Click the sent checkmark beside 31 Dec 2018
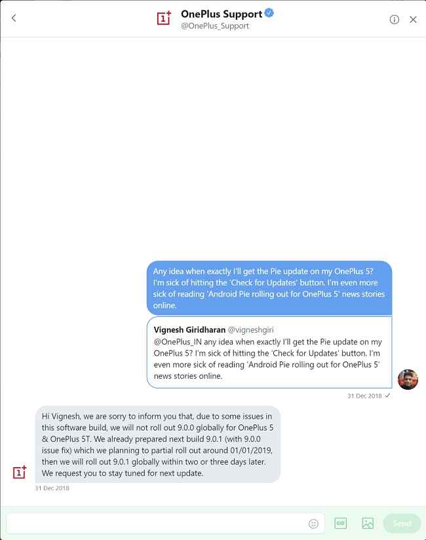The width and height of the screenshot is (426, 540). 388,396
